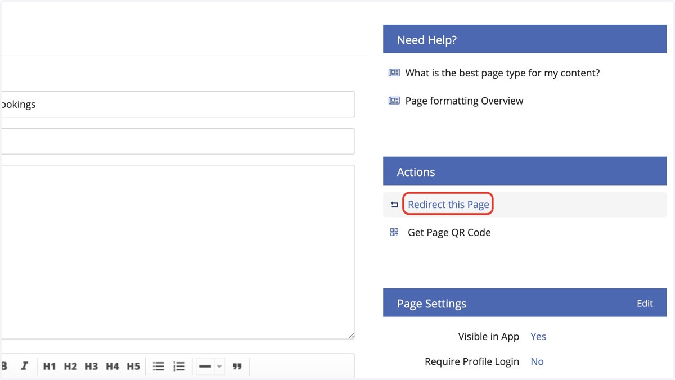Apply H1 heading style

[x=49, y=366]
